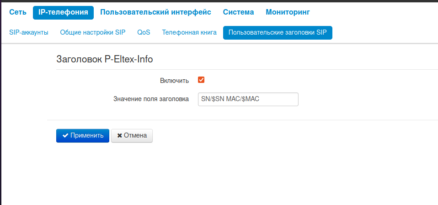Click the checkmark icon on Применить
The image size is (438, 205).
tap(65, 135)
